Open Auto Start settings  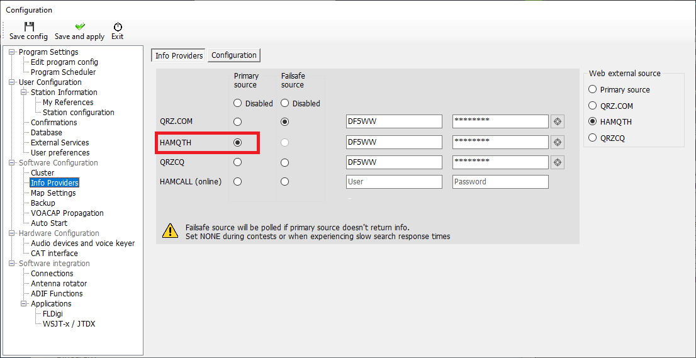click(49, 223)
